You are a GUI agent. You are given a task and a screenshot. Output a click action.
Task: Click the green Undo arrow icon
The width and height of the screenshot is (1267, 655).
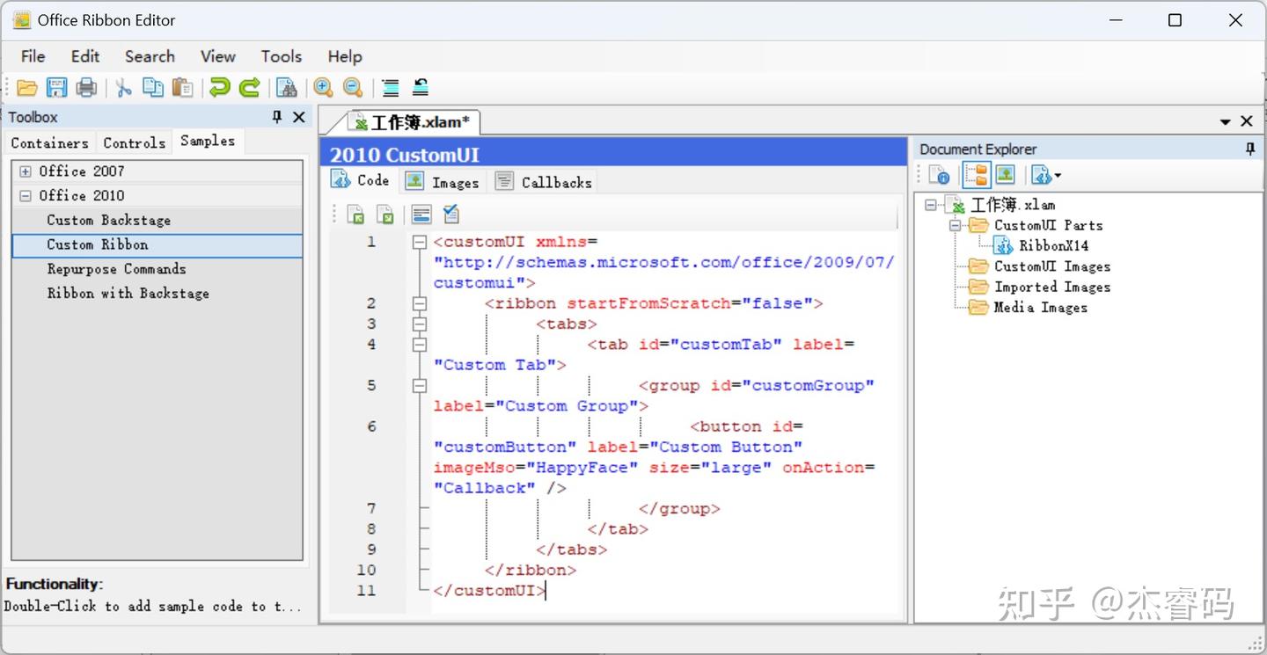pyautogui.click(x=219, y=87)
